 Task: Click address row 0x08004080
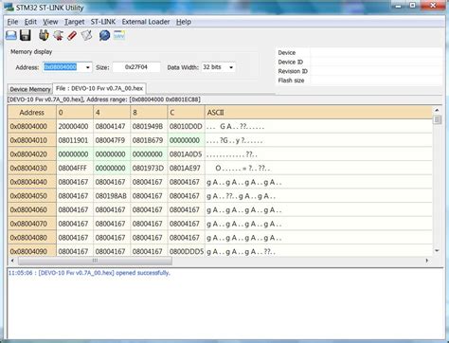(32, 238)
